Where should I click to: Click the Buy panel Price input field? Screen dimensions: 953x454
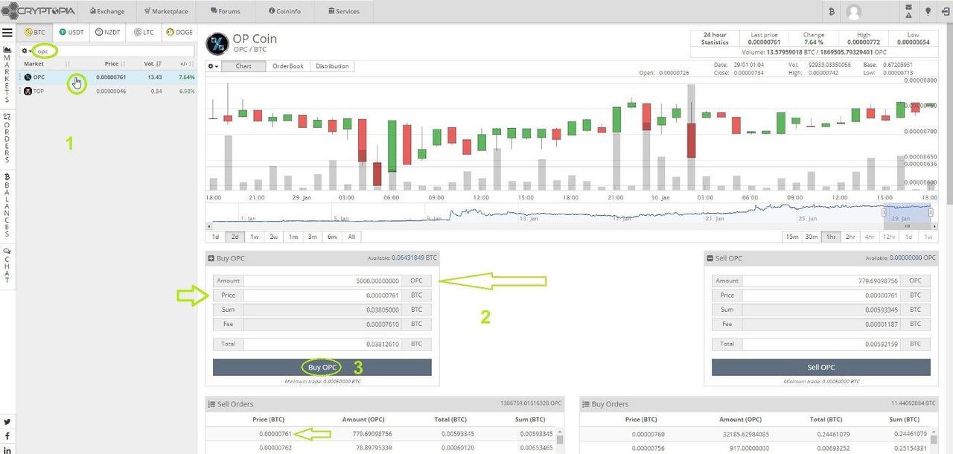[322, 295]
